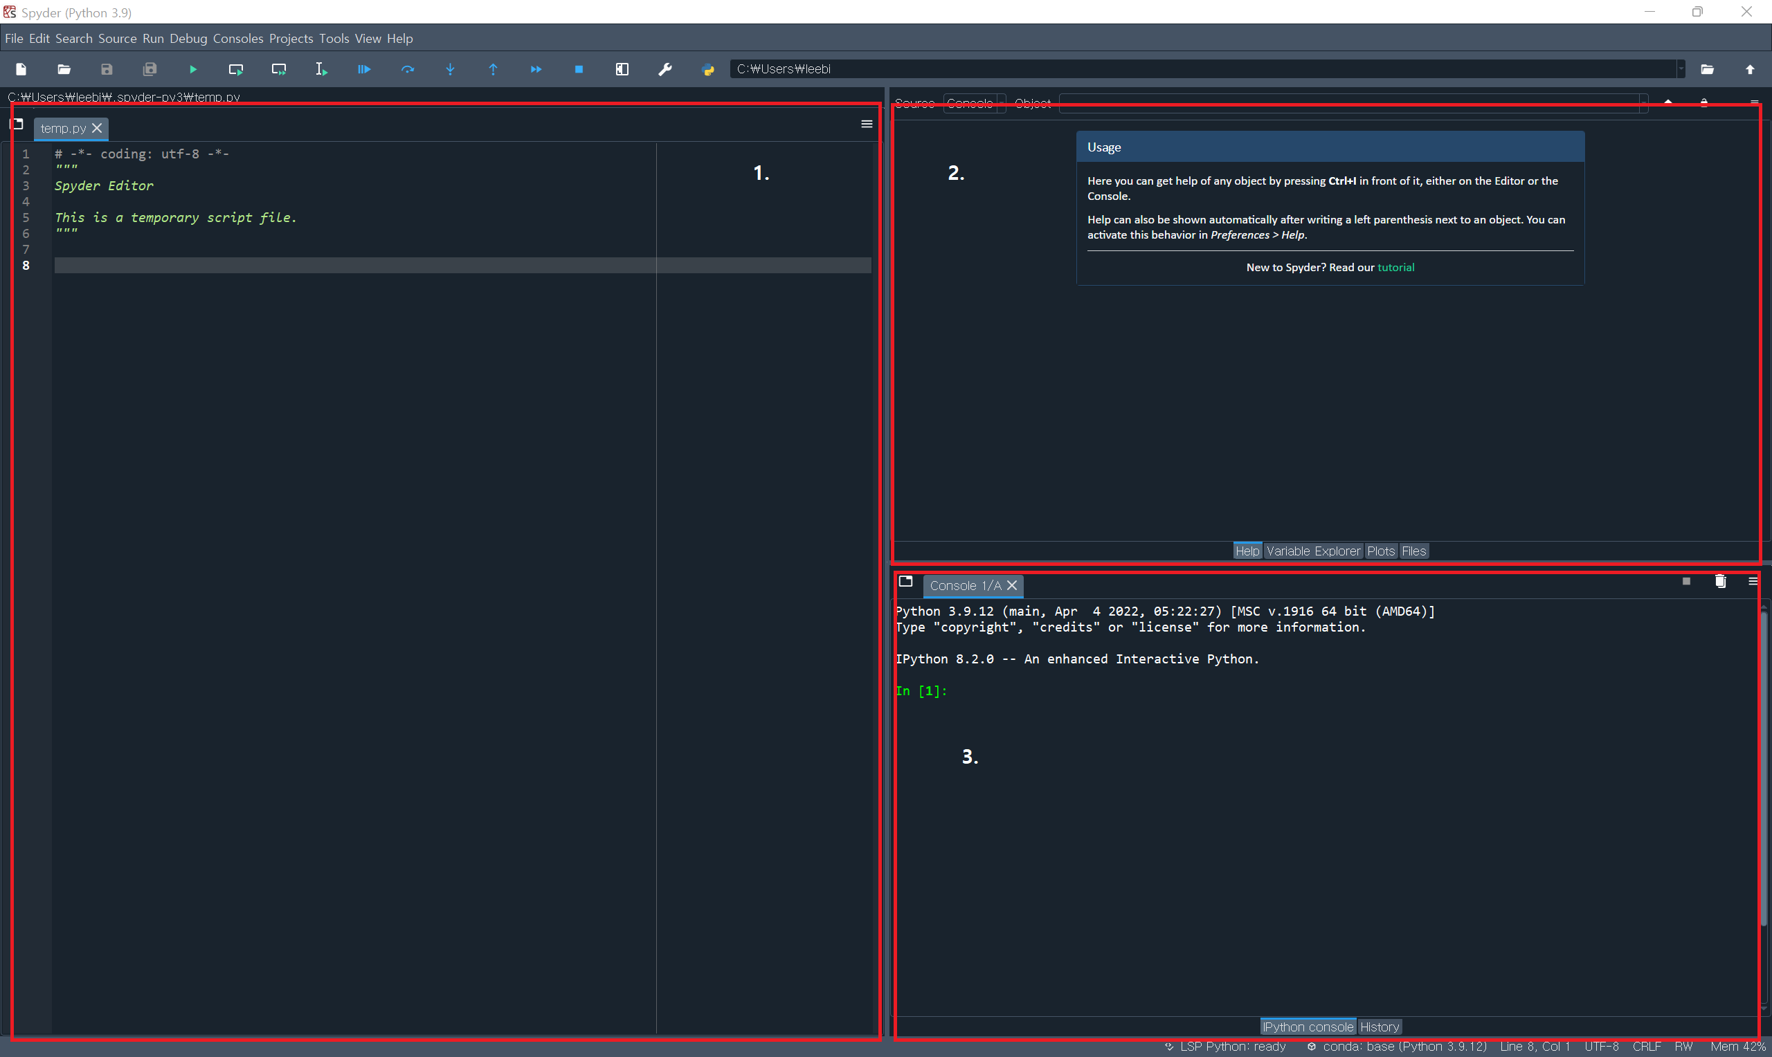1772x1057 pixels.
Task: Run the selection or current line
Action: (321, 69)
